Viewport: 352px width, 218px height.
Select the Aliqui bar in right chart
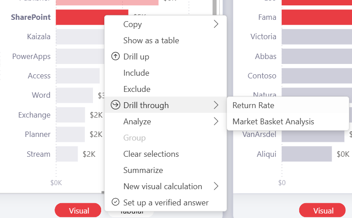click(x=307, y=154)
